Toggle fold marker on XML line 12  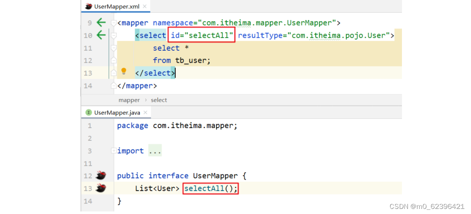pos(113,60)
